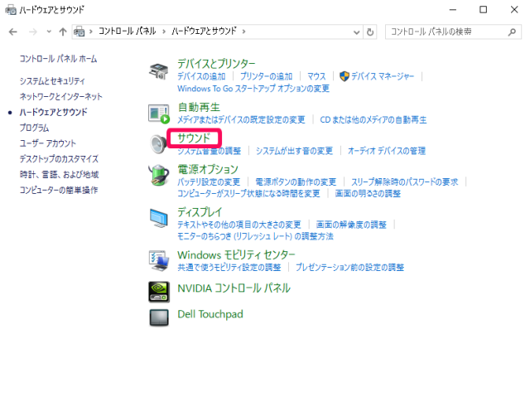
Task: Select プログラム in sidebar
Action: [34, 128]
